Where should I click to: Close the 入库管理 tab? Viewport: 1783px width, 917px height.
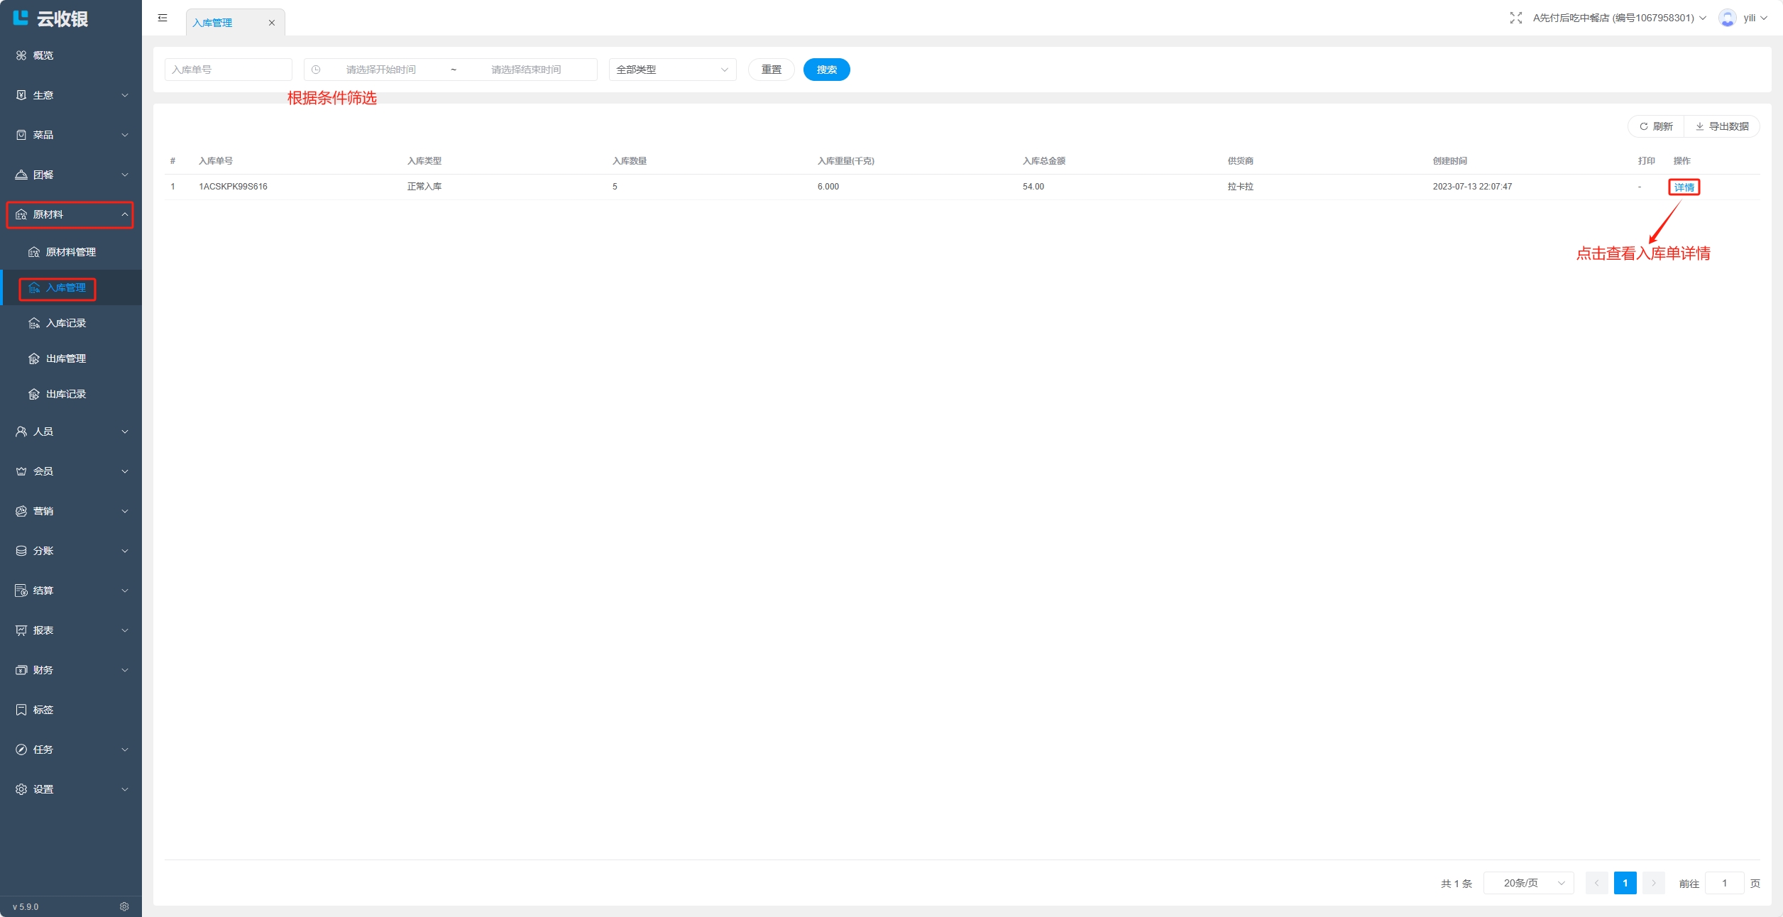(x=271, y=23)
